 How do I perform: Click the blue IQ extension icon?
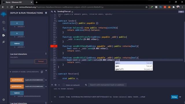(x=160, y=7)
